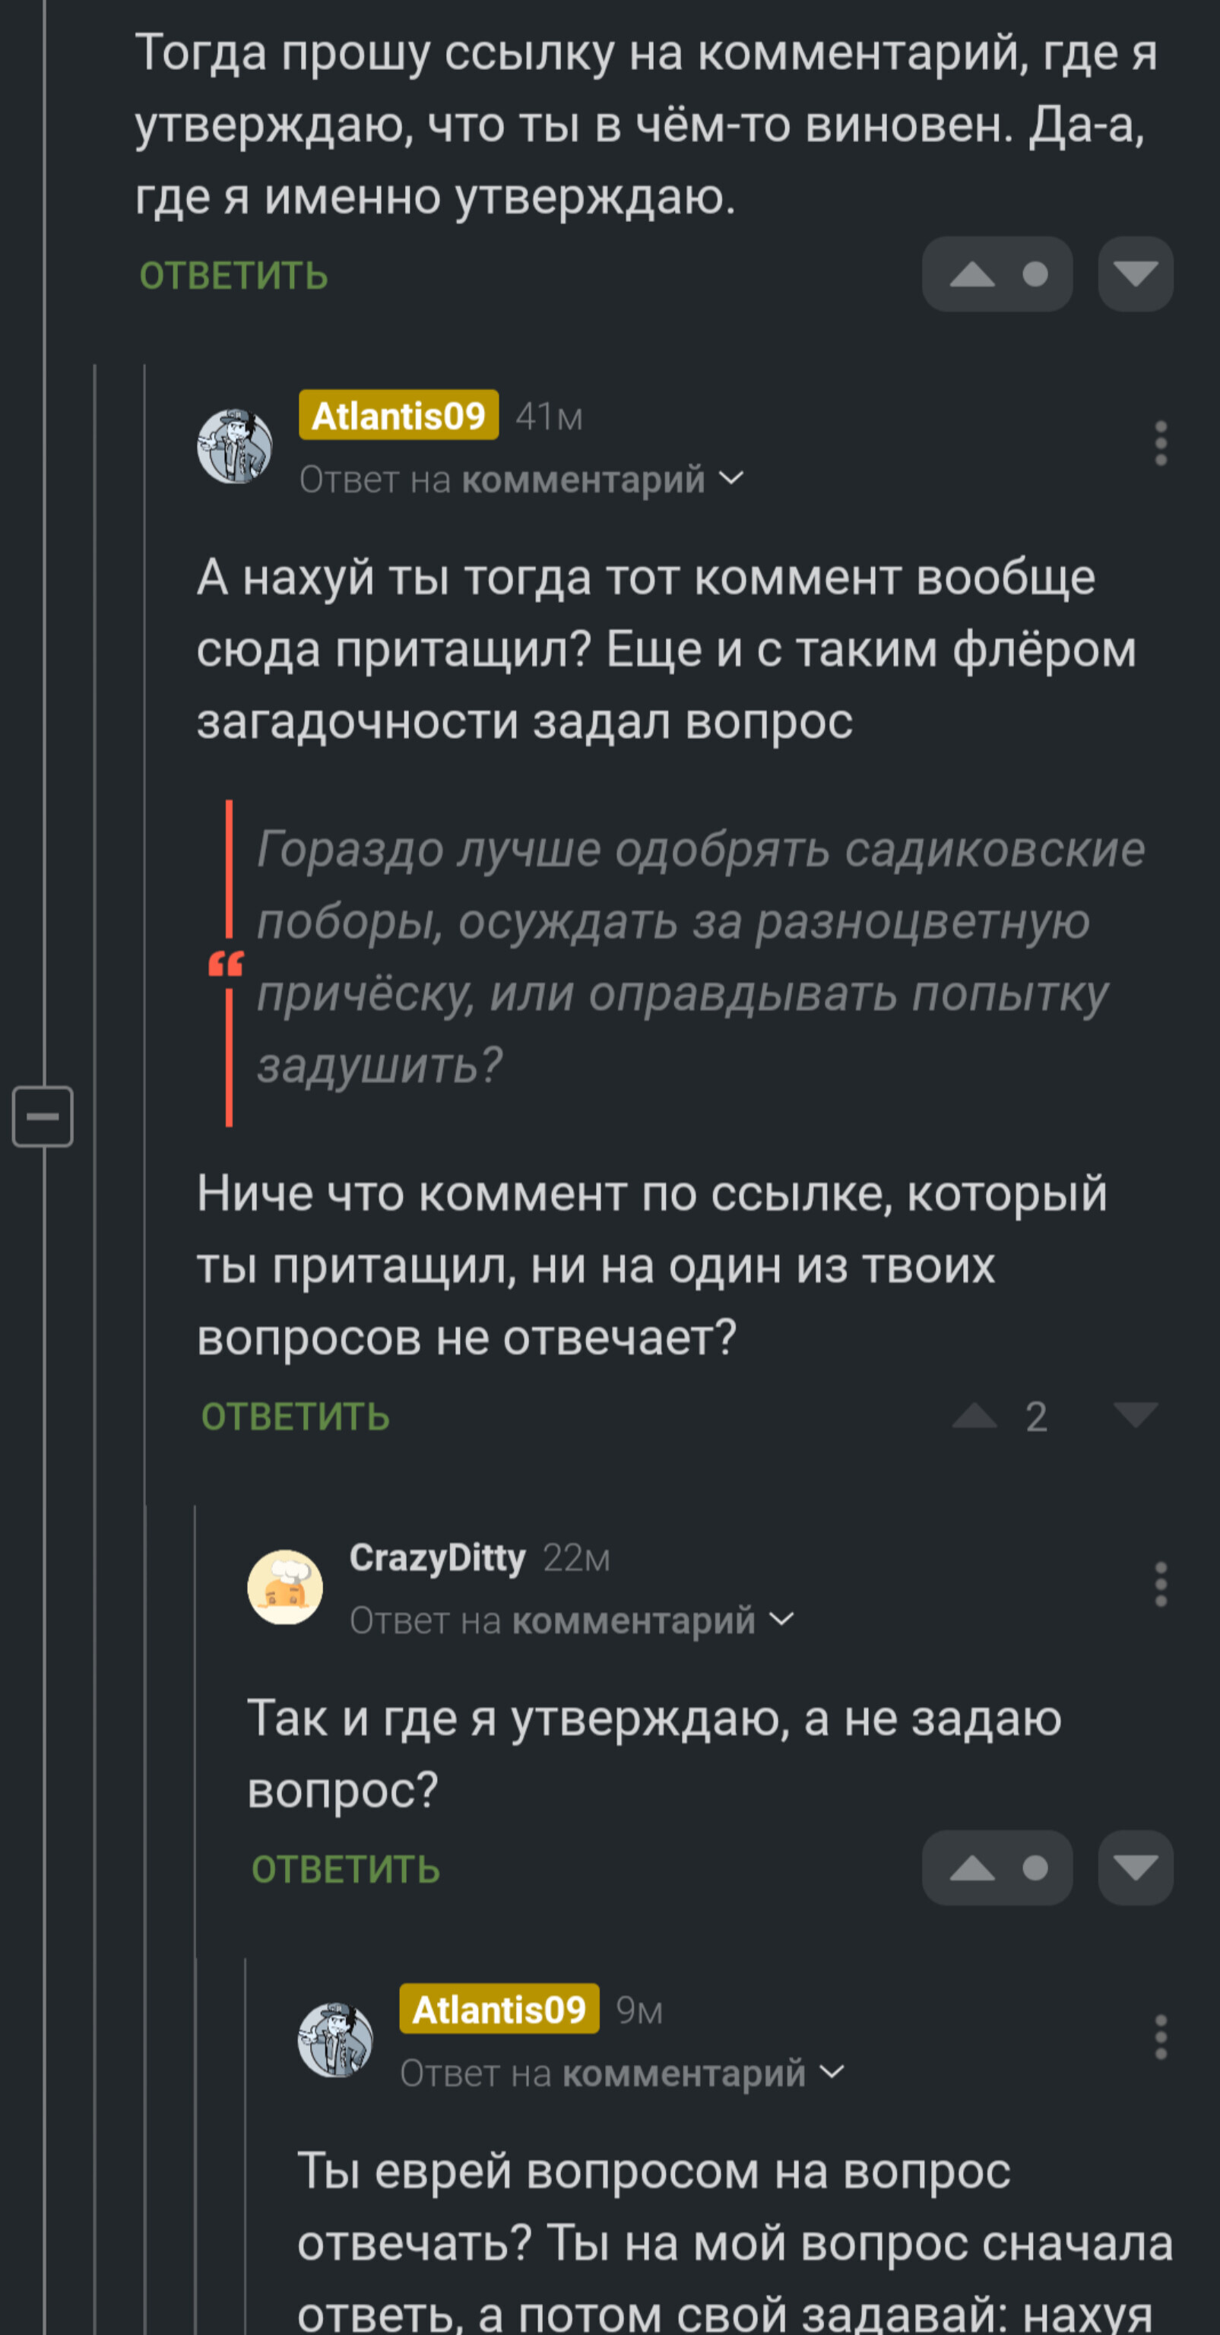Collapse the comment thread with minus box
This screenshot has width=1220, height=2335.
(43, 1116)
